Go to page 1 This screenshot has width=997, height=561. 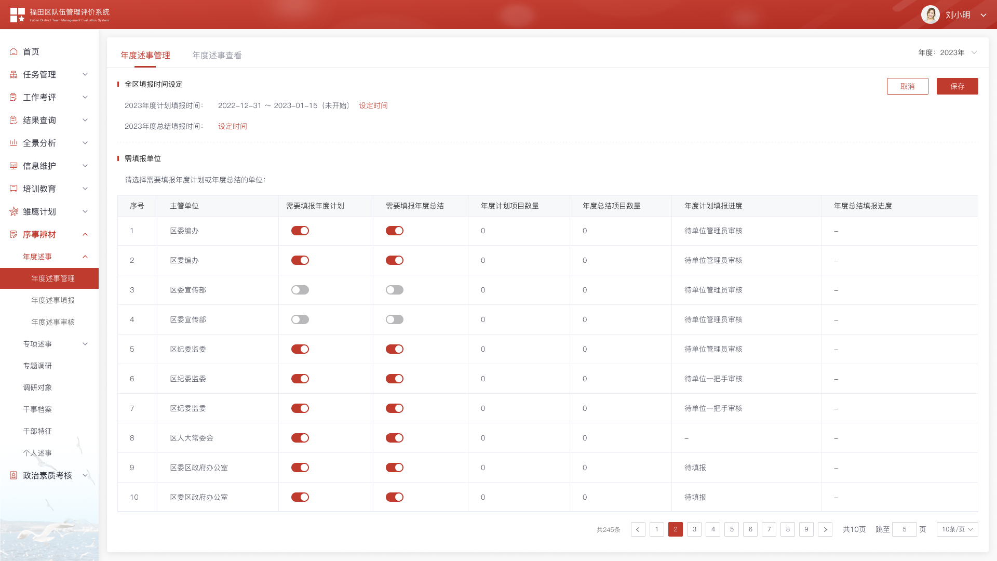[656, 529]
